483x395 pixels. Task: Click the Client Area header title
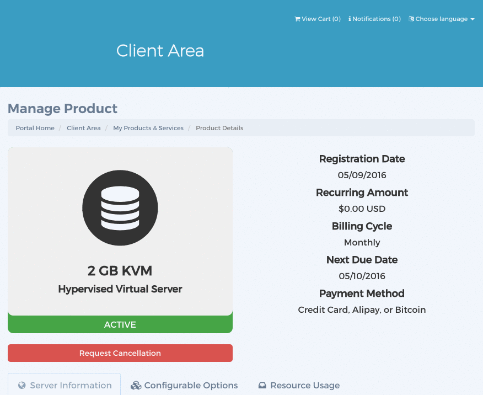click(x=160, y=51)
